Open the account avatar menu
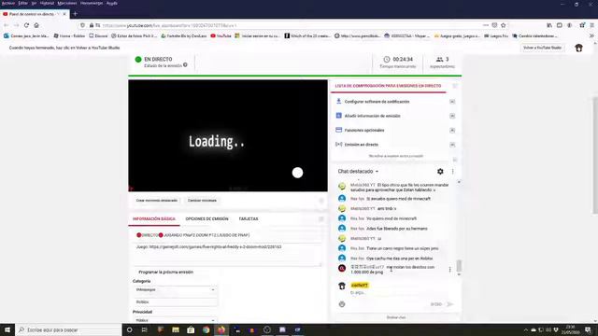 pyautogui.click(x=578, y=48)
